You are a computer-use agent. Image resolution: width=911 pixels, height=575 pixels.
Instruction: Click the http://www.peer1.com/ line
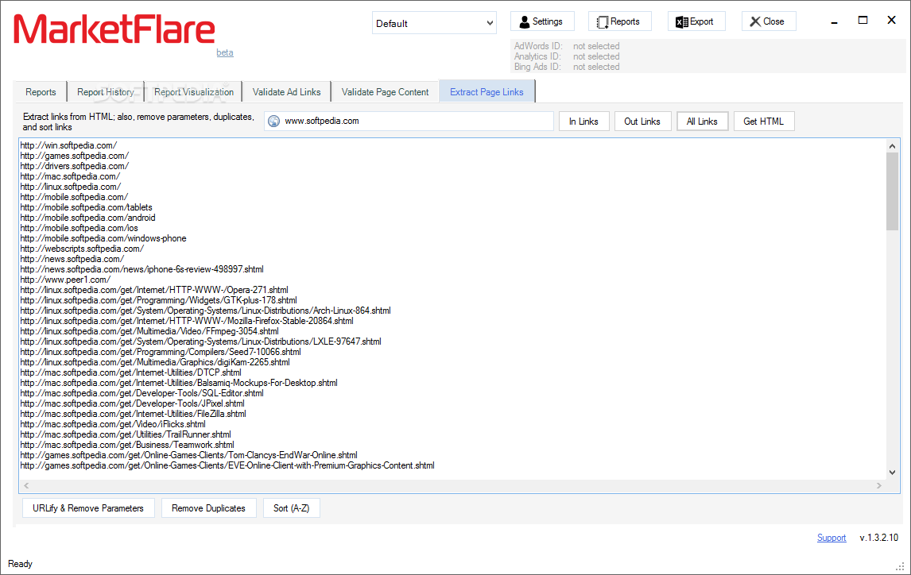(65, 280)
